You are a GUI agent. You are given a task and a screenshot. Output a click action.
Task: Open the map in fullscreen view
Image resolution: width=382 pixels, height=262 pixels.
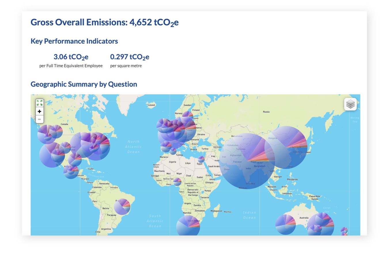click(x=39, y=103)
